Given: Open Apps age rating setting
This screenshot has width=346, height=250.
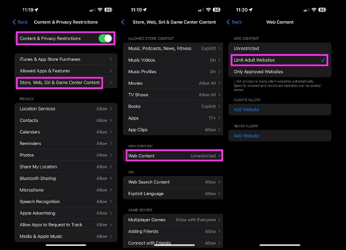Looking at the screenshot, I should 173,118.
